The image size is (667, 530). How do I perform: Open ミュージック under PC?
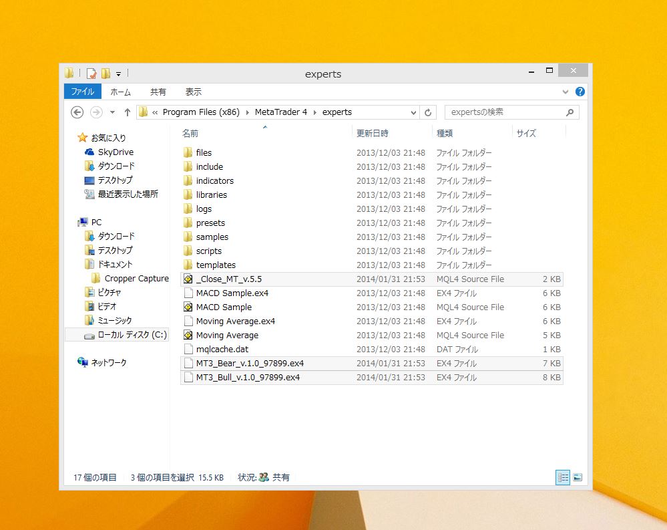(x=114, y=321)
